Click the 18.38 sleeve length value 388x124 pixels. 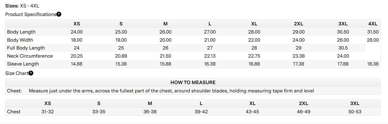(373, 64)
